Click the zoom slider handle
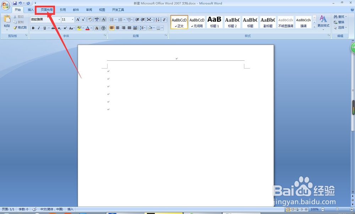The width and height of the screenshot is (355, 214). [337, 209]
